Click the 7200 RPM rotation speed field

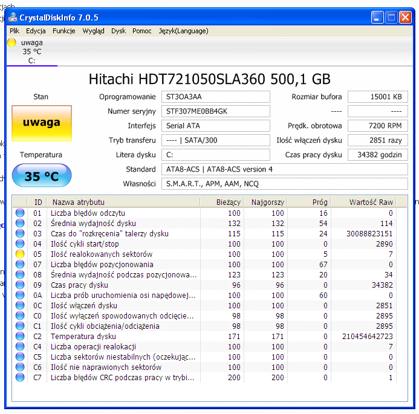click(377, 126)
